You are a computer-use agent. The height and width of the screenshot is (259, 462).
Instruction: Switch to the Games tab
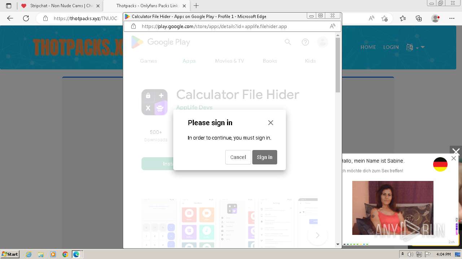149,61
